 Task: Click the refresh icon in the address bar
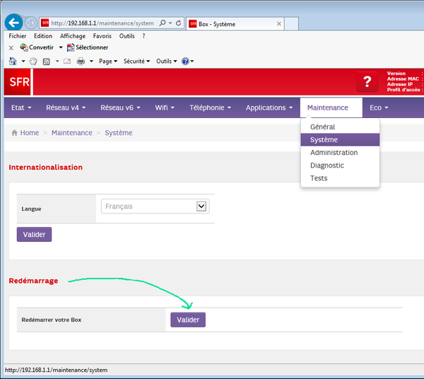(178, 23)
